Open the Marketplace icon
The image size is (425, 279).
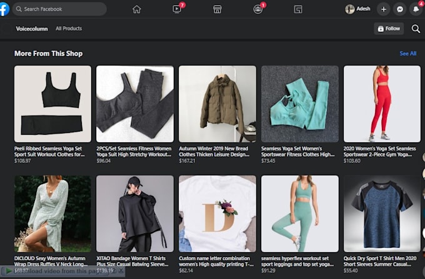[x=217, y=9]
